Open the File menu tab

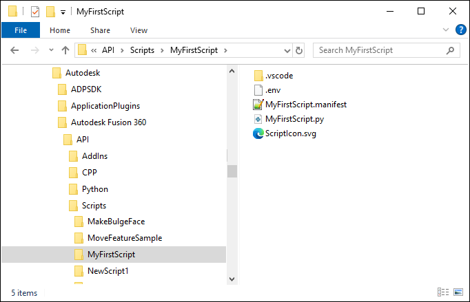[21, 30]
